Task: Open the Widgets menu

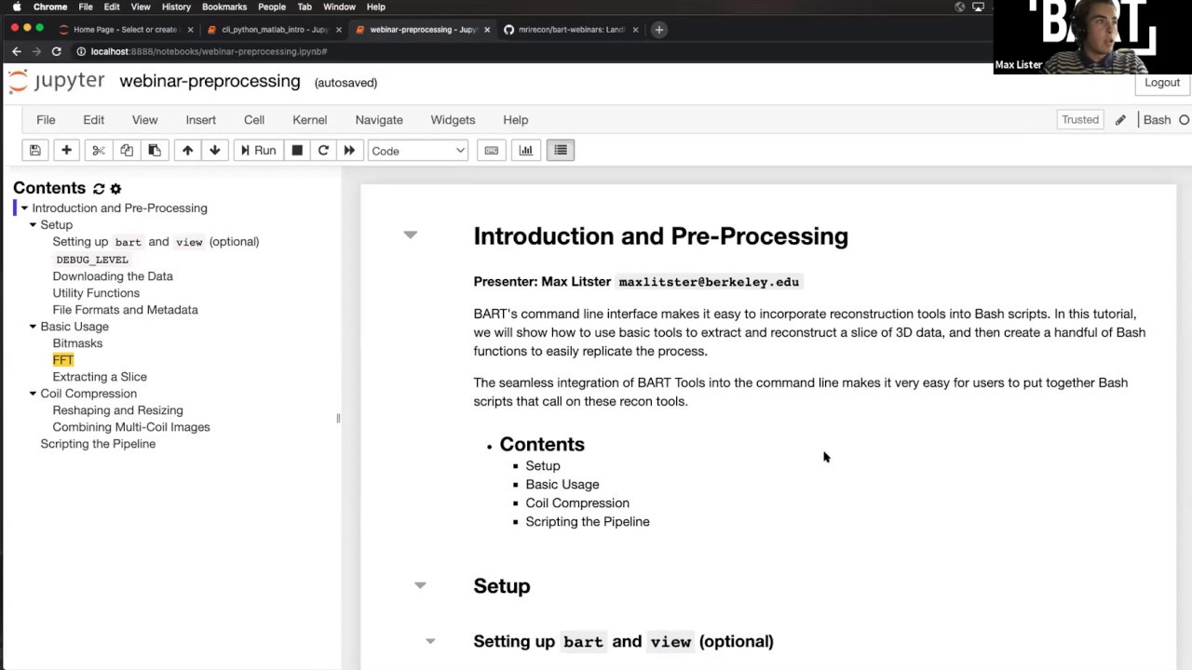Action: pos(453,120)
